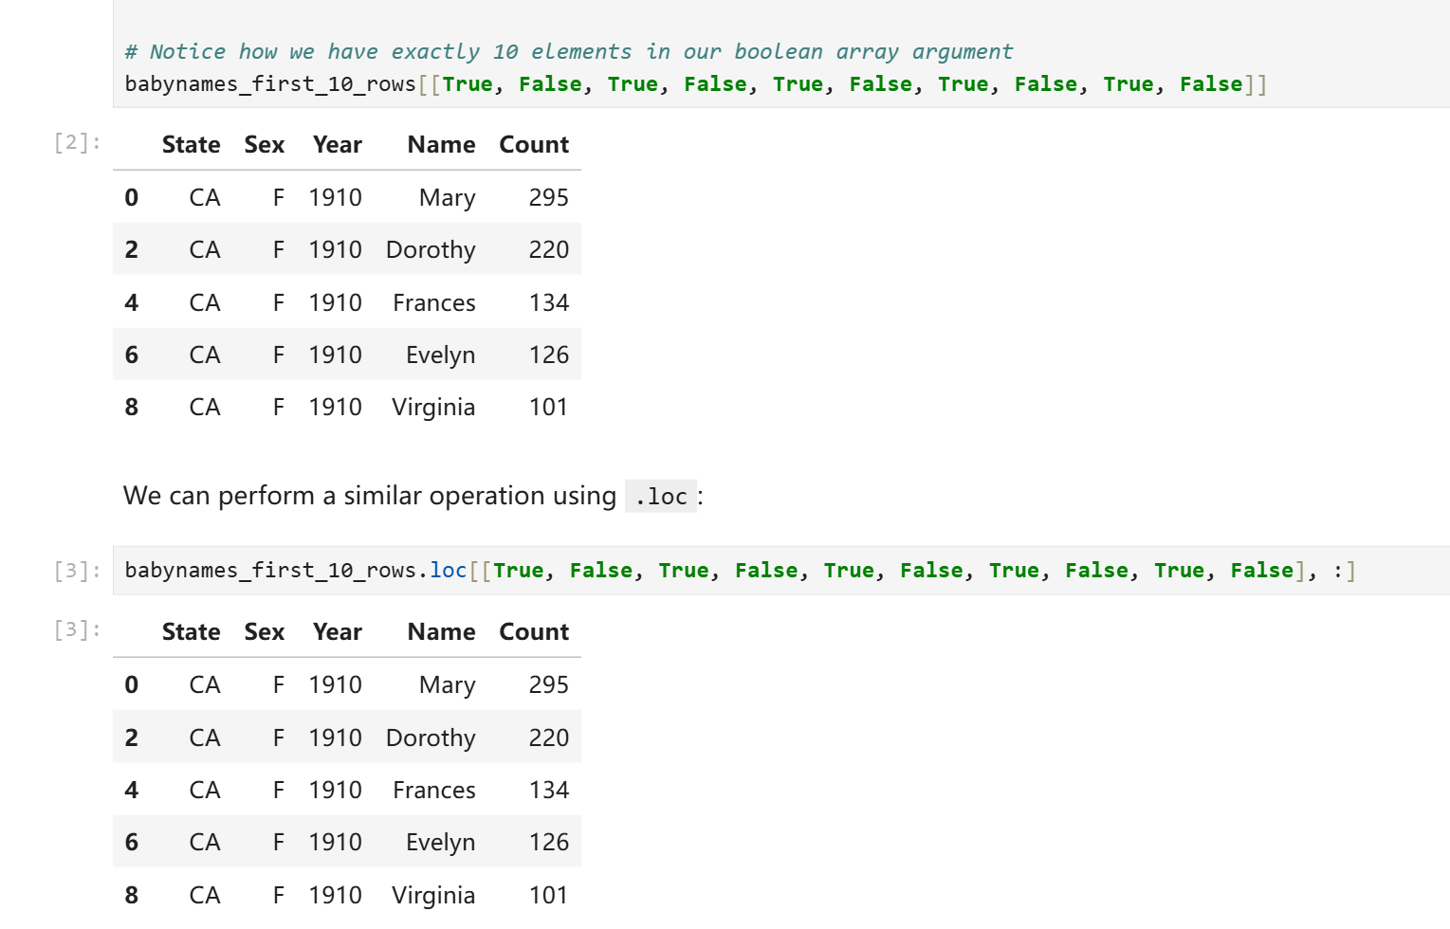This screenshot has height=929, width=1450.
Task: Click the State header in the first table
Action: pos(191,145)
